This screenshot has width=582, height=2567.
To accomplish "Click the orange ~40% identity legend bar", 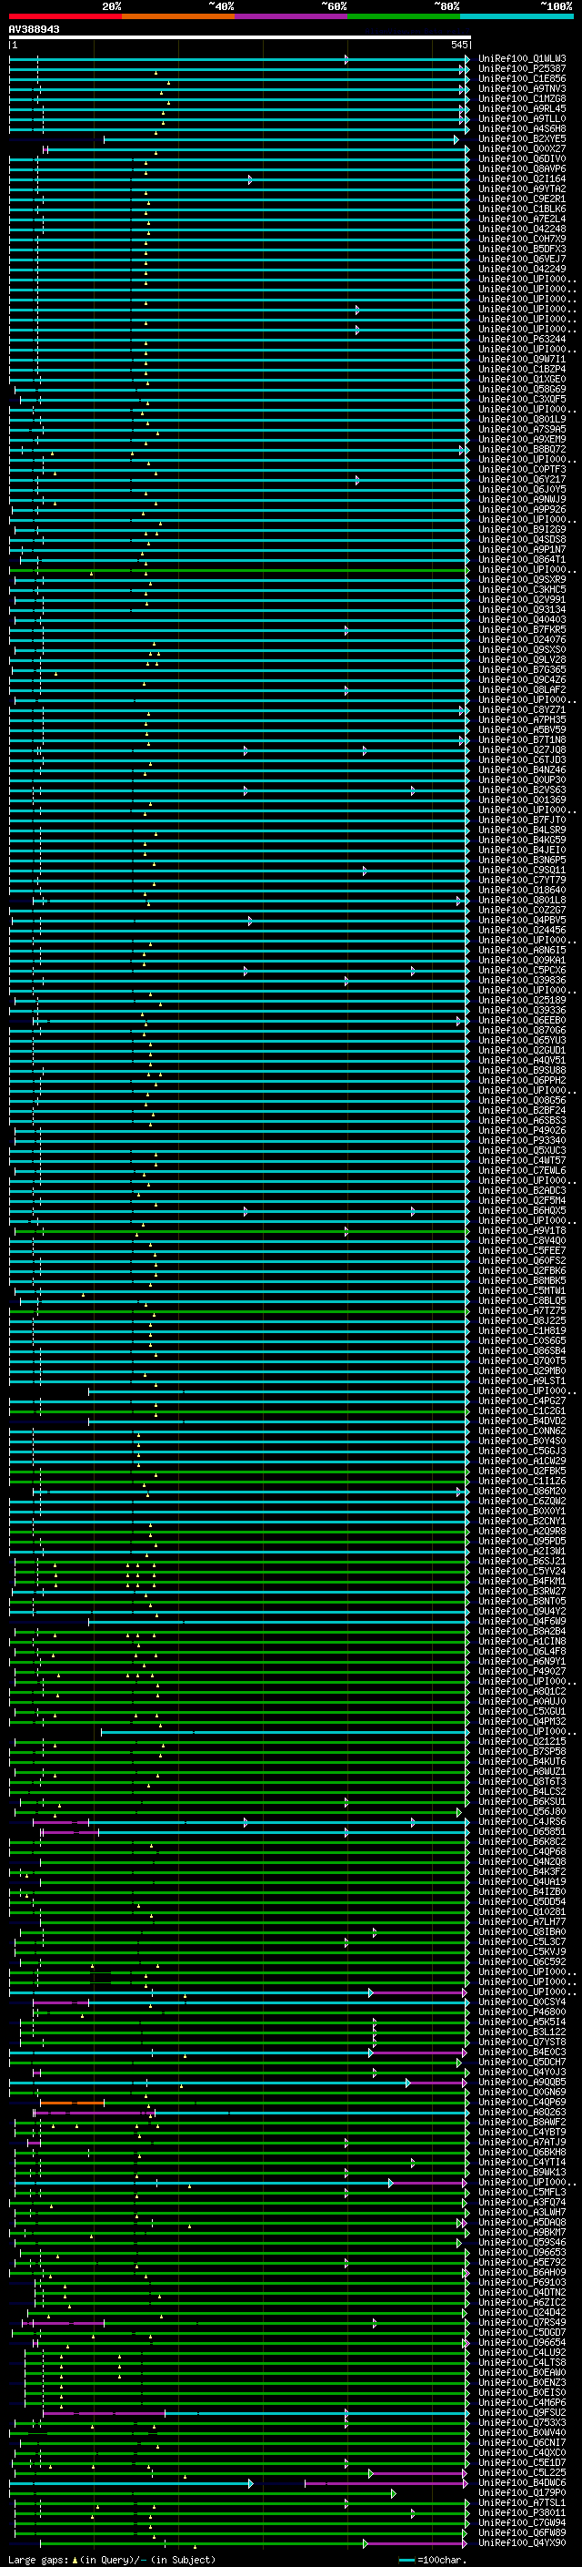I will point(178,16).
